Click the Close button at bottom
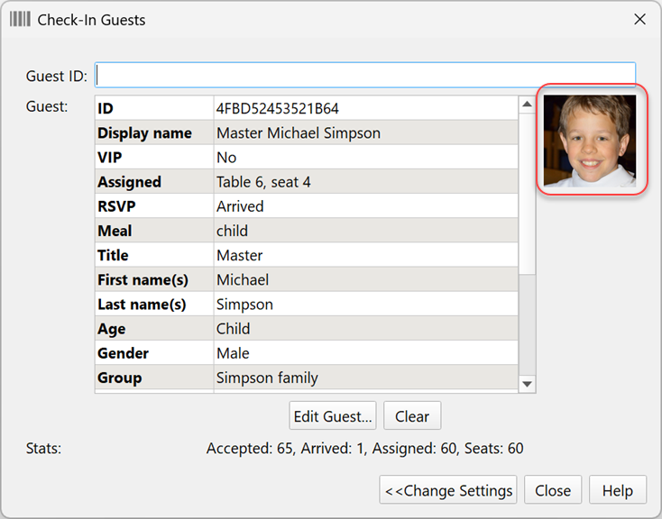 coord(553,490)
